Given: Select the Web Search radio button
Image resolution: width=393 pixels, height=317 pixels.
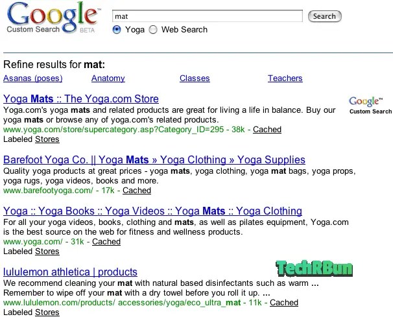Looking at the screenshot, I should click(153, 30).
